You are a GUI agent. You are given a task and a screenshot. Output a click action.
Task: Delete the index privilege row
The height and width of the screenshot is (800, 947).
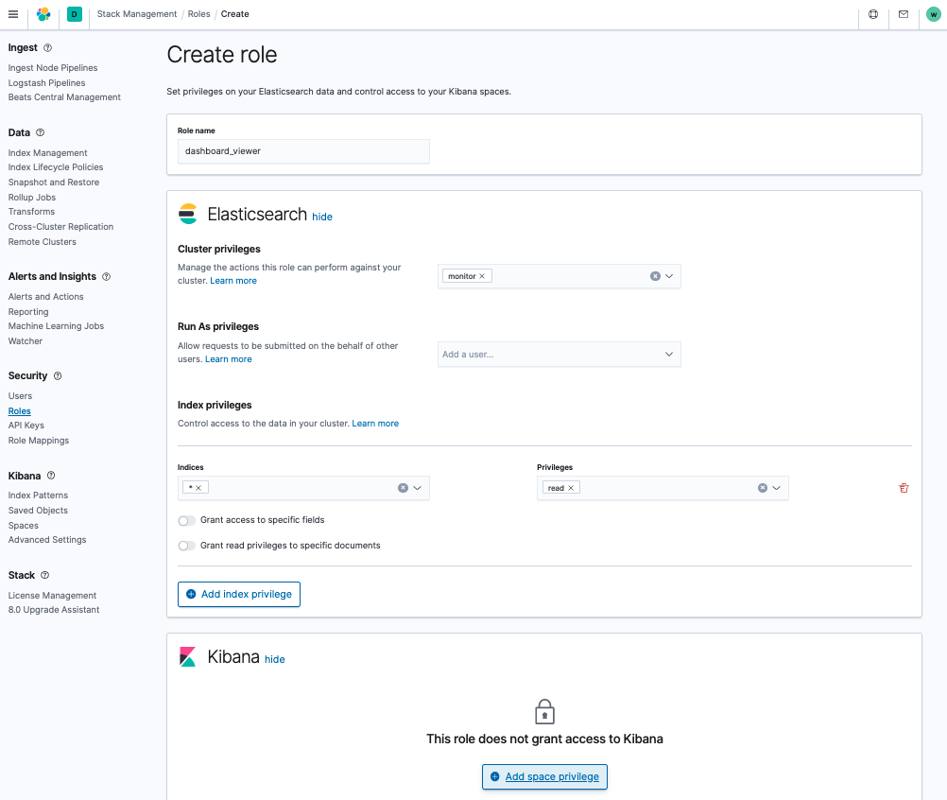coord(904,488)
